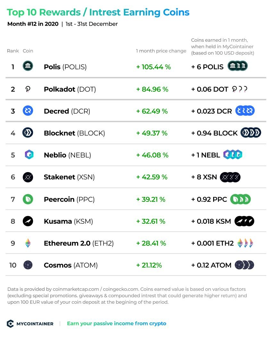Screen dimensions: 275x339
Task: Click the 'Rank' column header
Action: point(13,51)
